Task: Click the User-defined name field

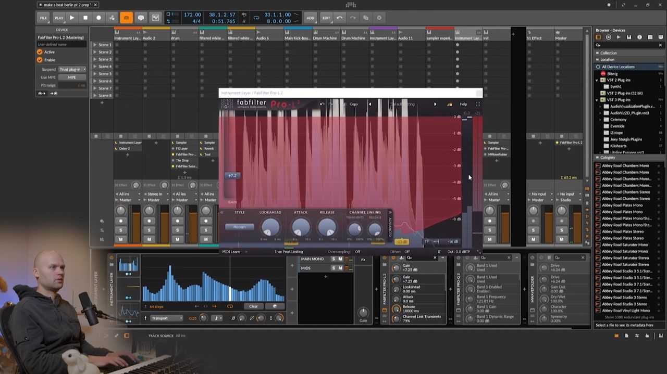Action: pos(61,45)
